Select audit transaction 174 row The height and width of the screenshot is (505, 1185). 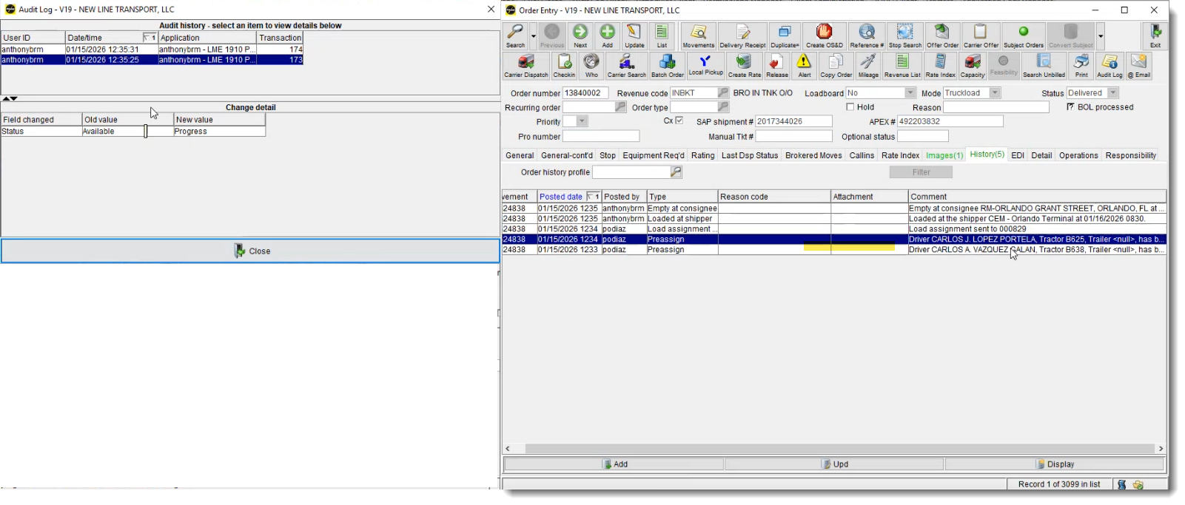pyautogui.click(x=152, y=50)
